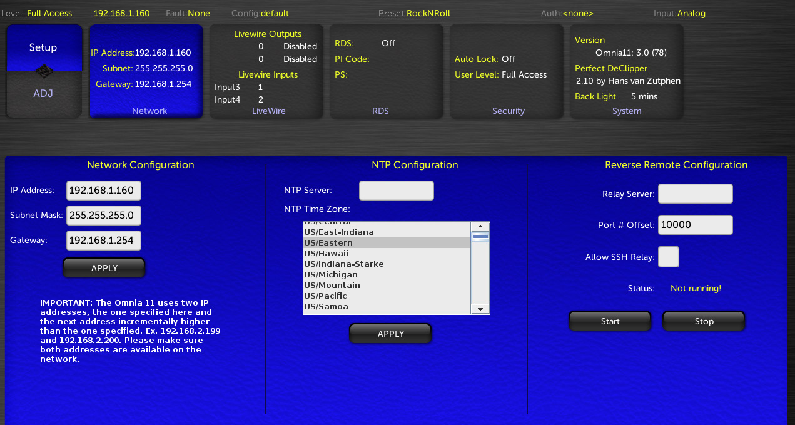This screenshot has width=795, height=425.
Task: Click the Config 'default' value
Action: pos(275,13)
